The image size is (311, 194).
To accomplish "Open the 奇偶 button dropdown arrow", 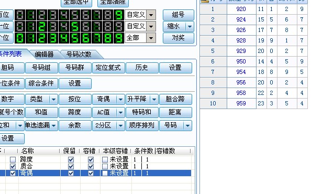I will [x=120, y=99].
